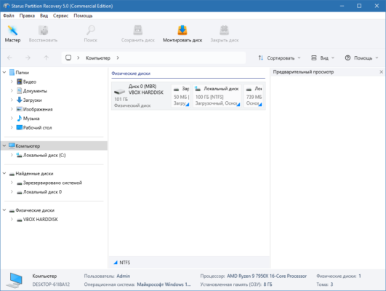Select the Изображения pictures icon
The height and width of the screenshot is (291, 386).
[19, 109]
